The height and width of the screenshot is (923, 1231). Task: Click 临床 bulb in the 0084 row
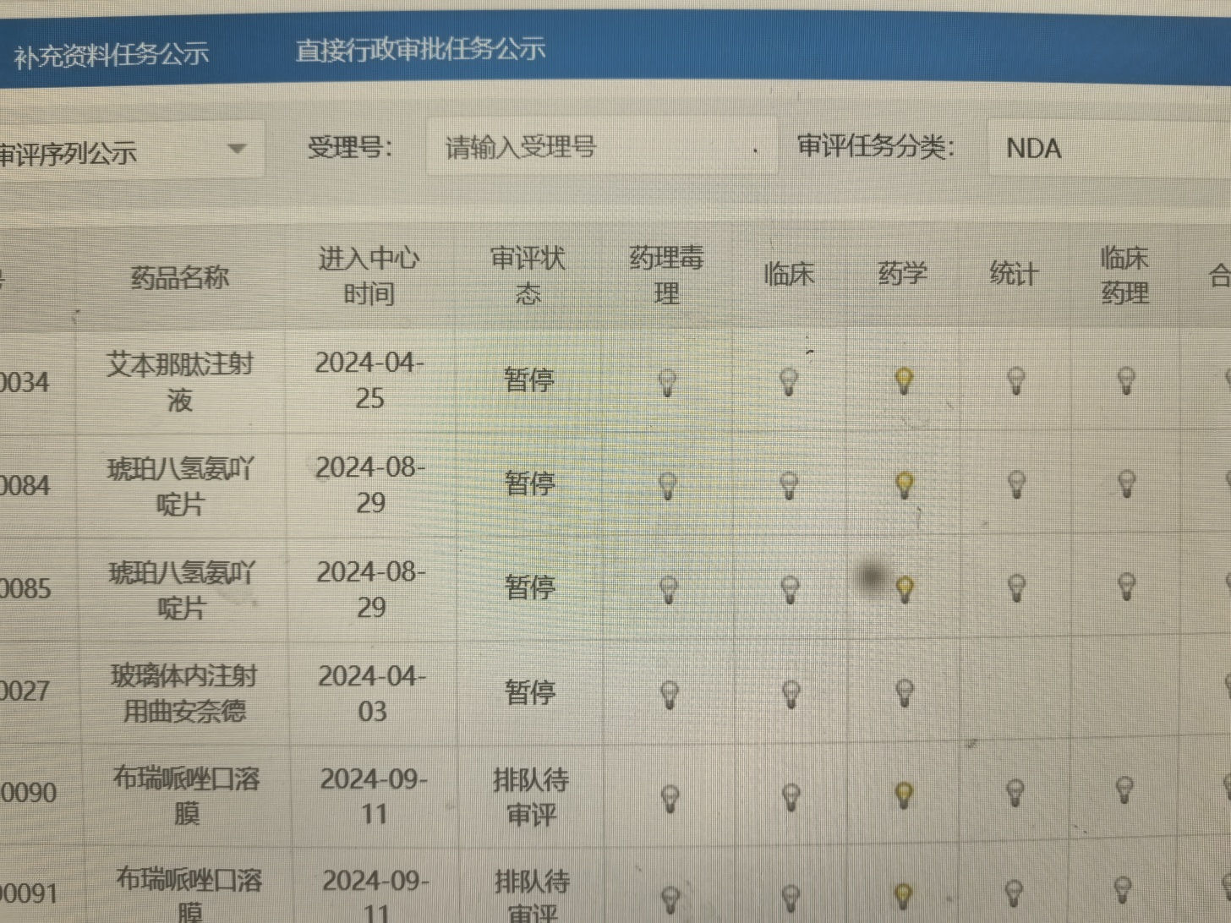(789, 485)
